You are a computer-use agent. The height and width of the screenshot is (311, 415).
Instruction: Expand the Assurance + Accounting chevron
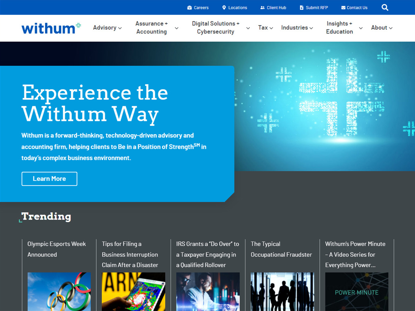(x=177, y=28)
